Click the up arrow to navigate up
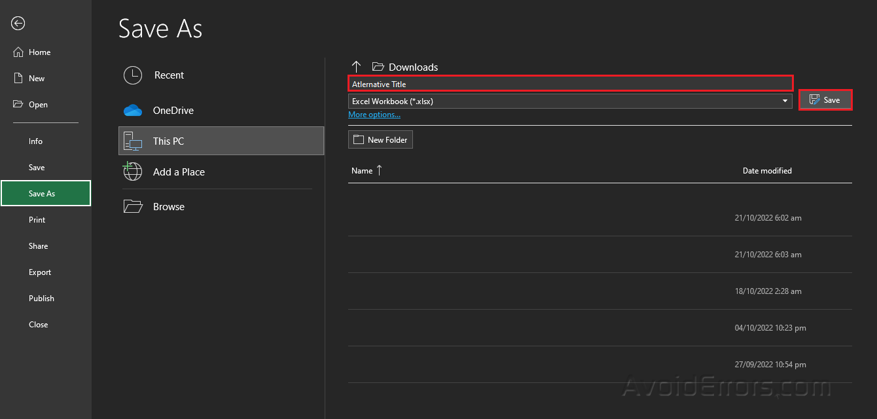This screenshot has width=877, height=419. (x=356, y=66)
